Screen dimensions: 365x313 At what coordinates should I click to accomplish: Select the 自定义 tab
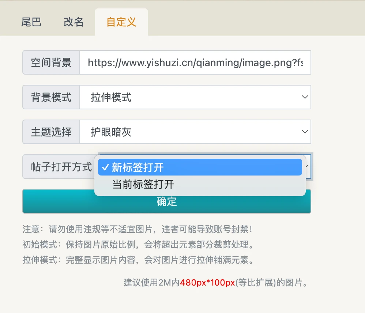pyautogui.click(x=121, y=22)
